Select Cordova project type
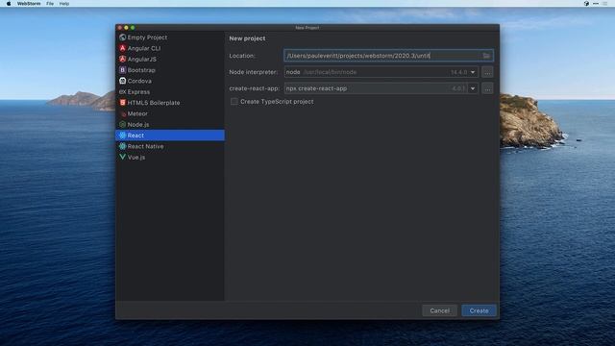 coord(170,81)
